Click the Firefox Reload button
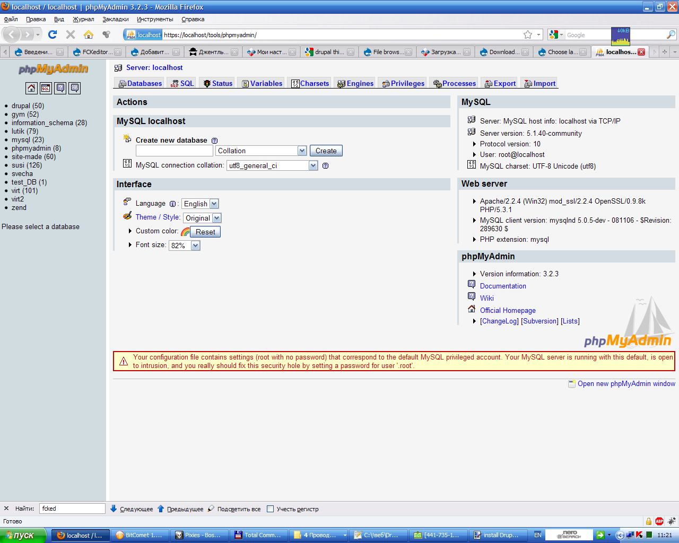 tap(52, 34)
